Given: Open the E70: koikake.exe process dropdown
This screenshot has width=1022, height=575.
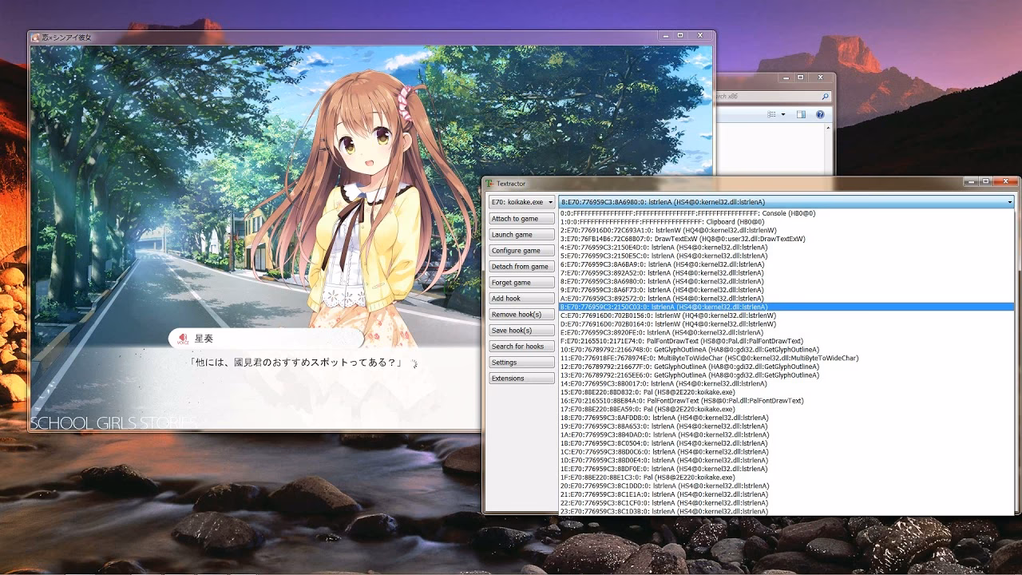Looking at the screenshot, I should [x=522, y=202].
